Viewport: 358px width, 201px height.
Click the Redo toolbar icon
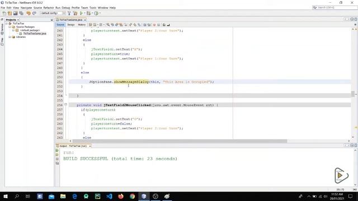(x=34, y=13)
